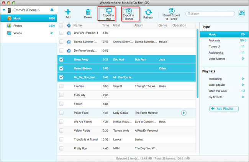Viewport: 249px width, 162px height.
Task: Click the Add Playlist button
Action: [224, 109]
